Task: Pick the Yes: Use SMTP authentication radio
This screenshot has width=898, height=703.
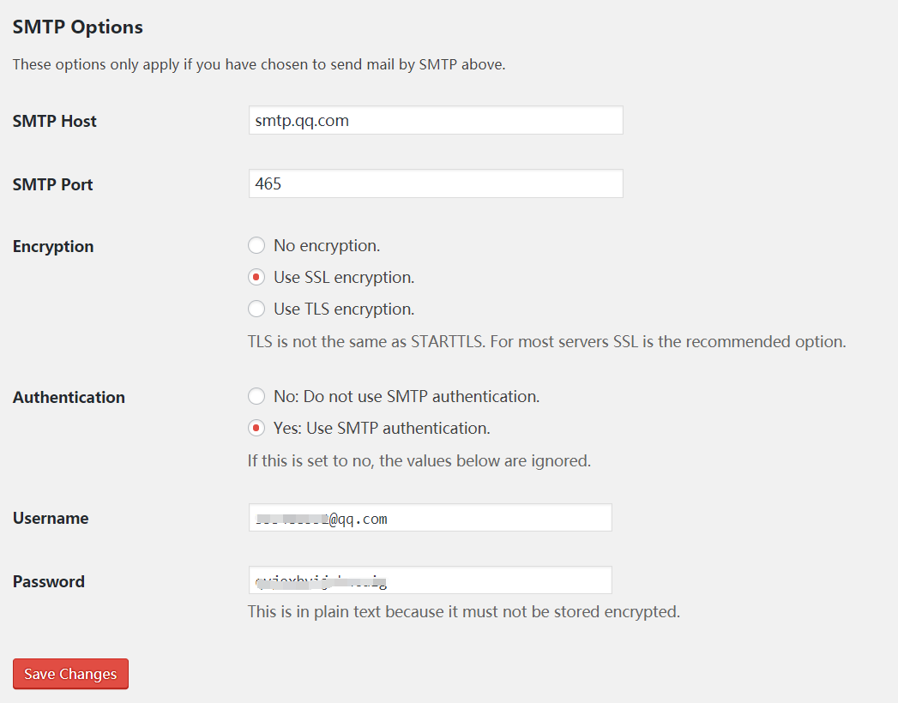Action: pos(256,428)
